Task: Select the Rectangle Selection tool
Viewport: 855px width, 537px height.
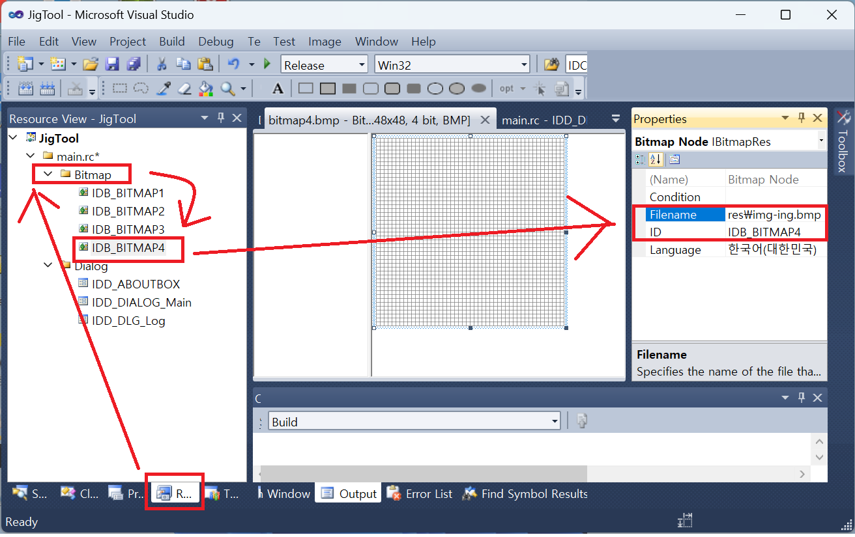Action: (x=119, y=89)
